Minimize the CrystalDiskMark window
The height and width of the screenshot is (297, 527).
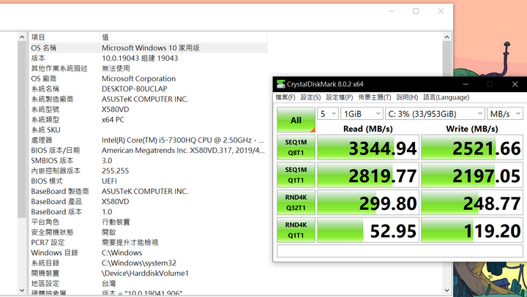[x=466, y=84]
